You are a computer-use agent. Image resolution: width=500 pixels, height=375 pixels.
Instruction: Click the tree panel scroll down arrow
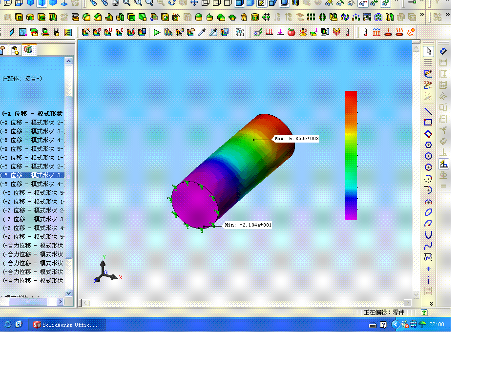point(68,293)
